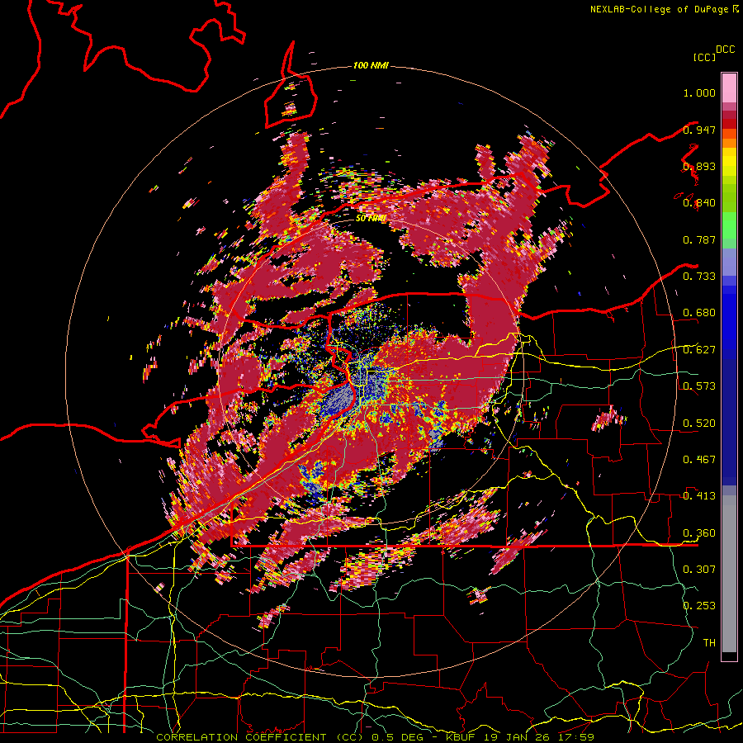Click the CORRELATION COEFFICIENT (CC) caption
Image resolution: width=743 pixels, height=743 pixels.
(x=260, y=737)
